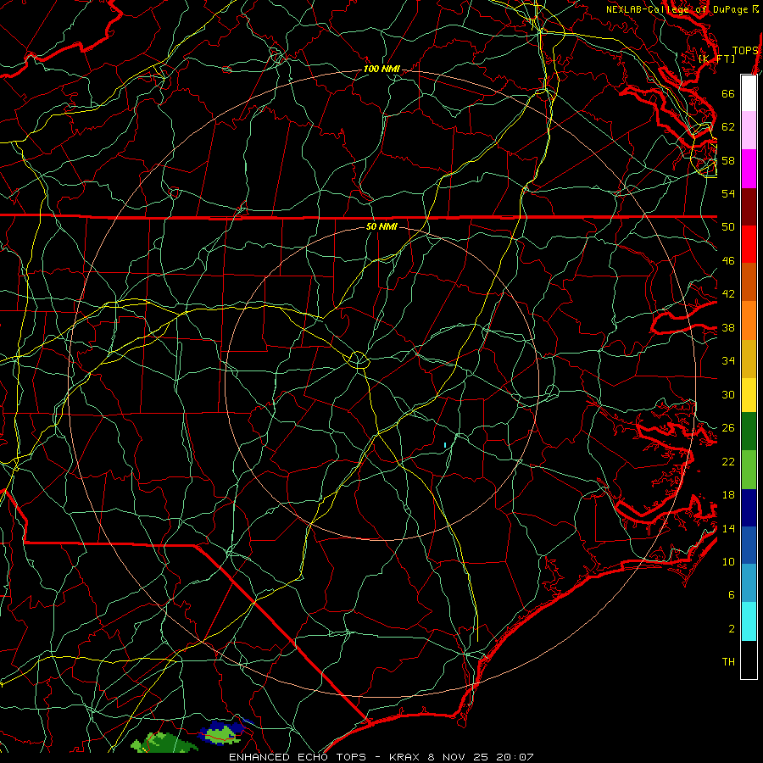Screen dimensions: 763x763
Task: Click the light pink legend swatch
Action: pos(749,131)
